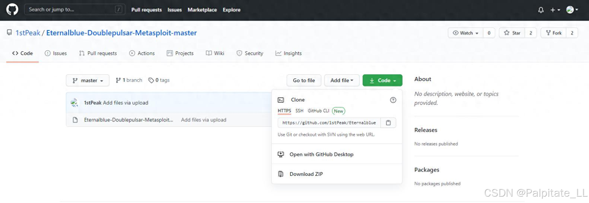
Task: View stargazers count beside Star
Action: pos(531,33)
